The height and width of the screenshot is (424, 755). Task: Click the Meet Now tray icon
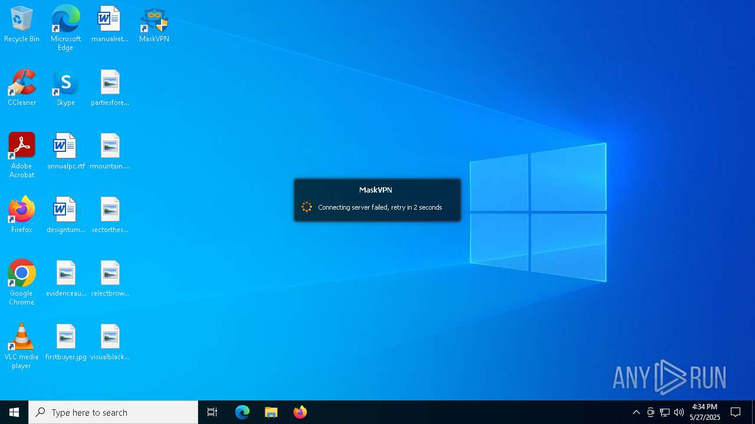pyautogui.click(x=651, y=412)
